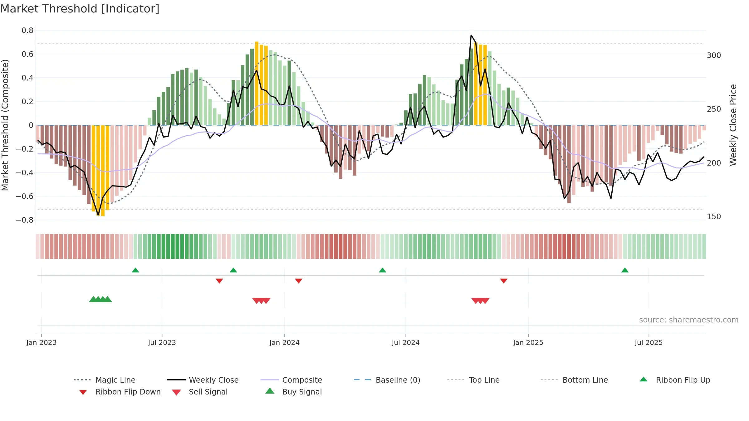Viewport: 749px width, 421px height.
Task: Click the red sell signal cluster in late 2024
Action: coord(480,301)
